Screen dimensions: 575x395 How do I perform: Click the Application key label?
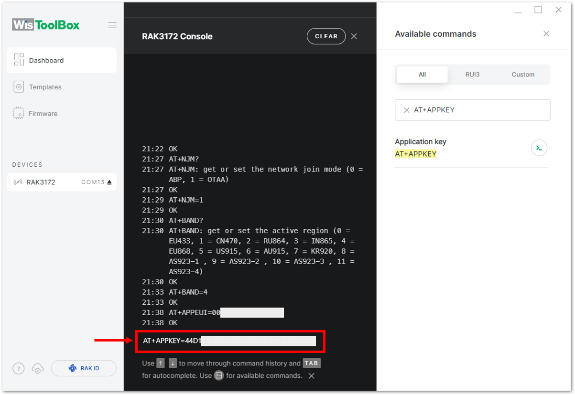pos(421,142)
